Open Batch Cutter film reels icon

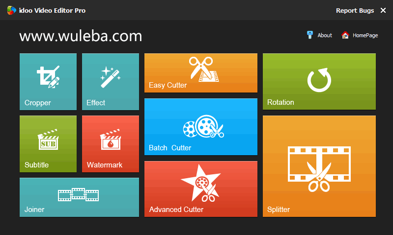[x=203, y=126]
